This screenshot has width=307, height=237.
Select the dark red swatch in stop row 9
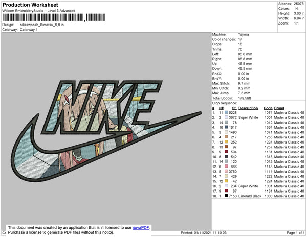[x=226, y=152]
